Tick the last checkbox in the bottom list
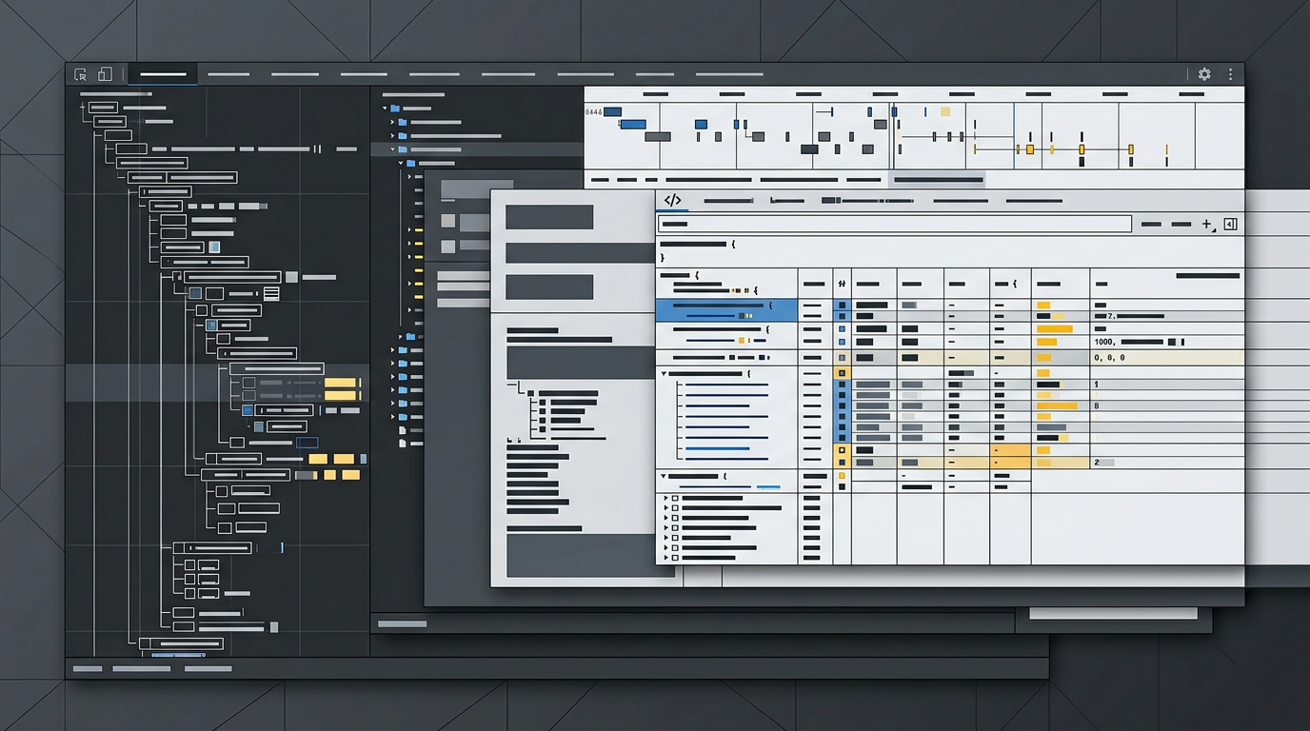 coord(675,558)
